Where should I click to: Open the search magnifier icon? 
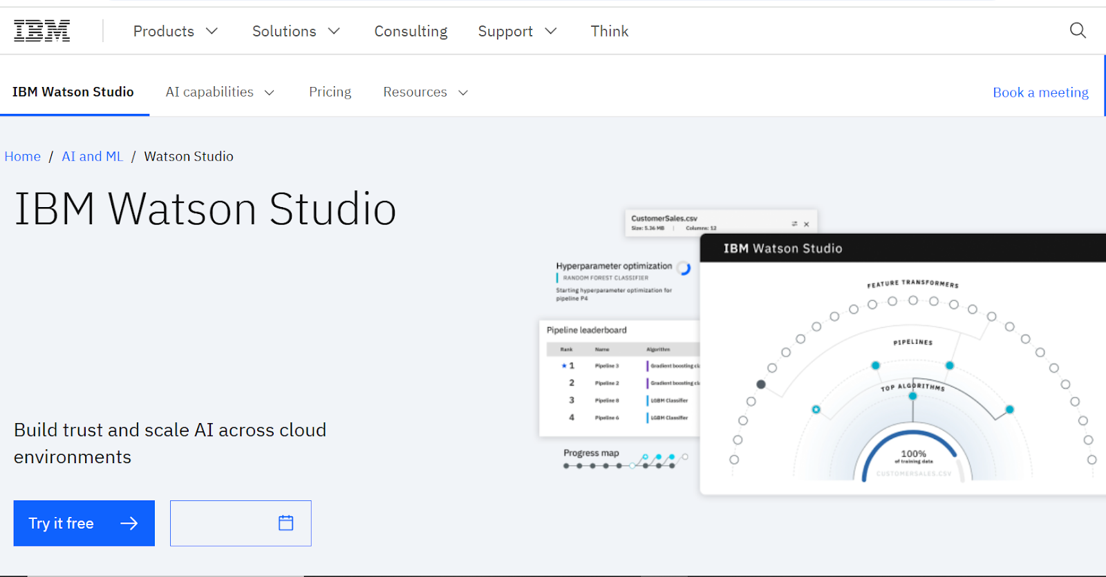pyautogui.click(x=1078, y=30)
